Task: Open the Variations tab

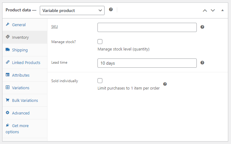Action: 25,88
